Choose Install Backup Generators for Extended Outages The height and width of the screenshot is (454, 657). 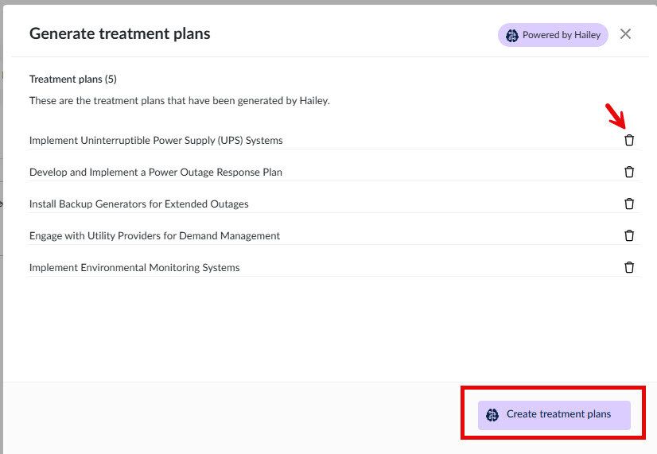[x=139, y=204]
